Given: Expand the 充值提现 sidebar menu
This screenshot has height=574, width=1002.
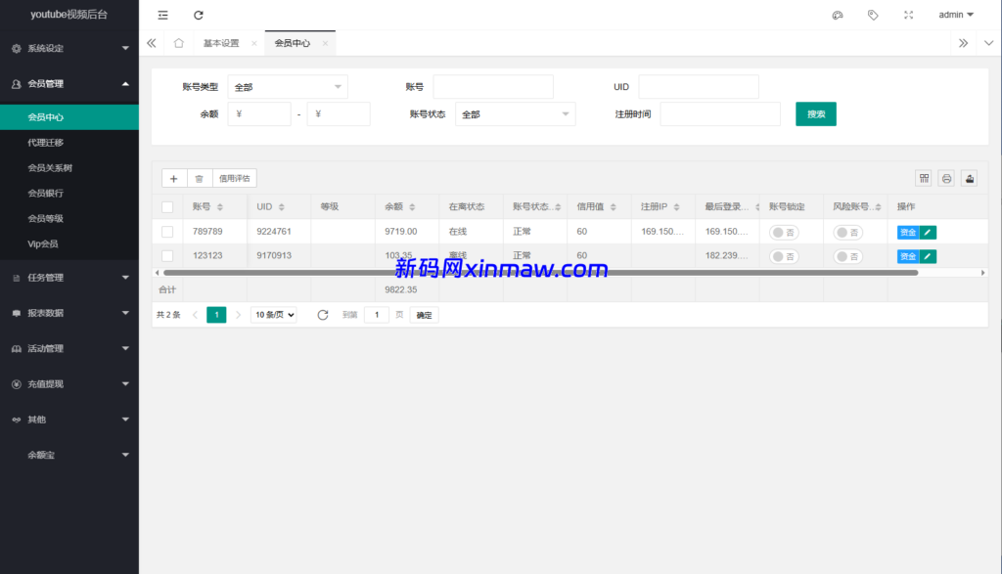Looking at the screenshot, I should [69, 383].
